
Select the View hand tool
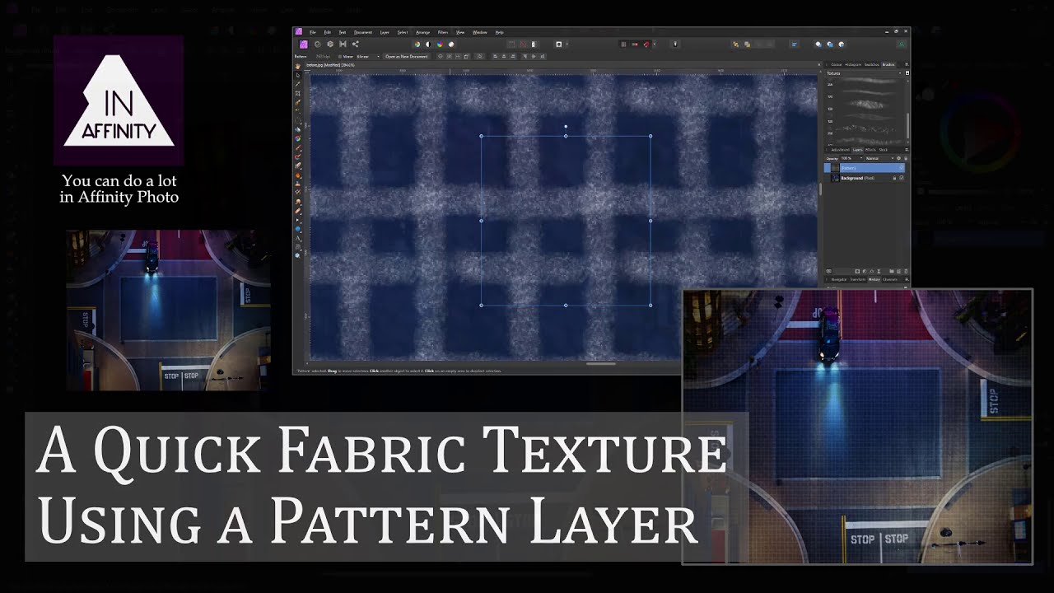click(298, 68)
